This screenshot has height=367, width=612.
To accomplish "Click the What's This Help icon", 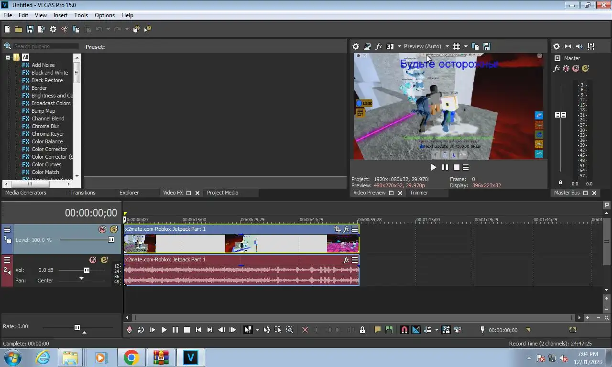I will [x=148, y=30].
